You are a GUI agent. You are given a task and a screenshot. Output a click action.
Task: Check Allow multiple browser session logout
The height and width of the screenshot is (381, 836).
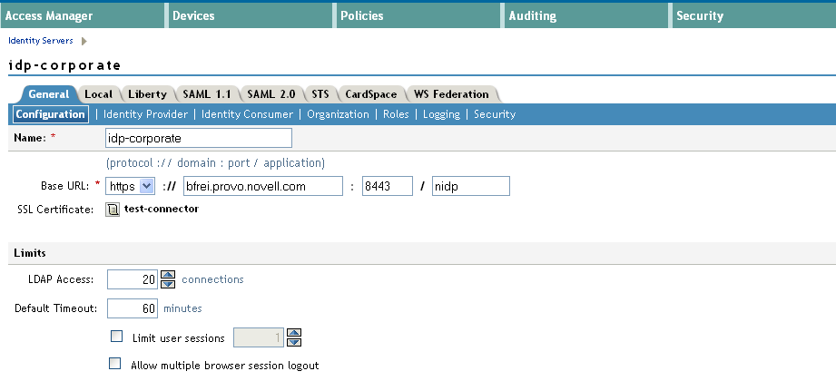[115, 364]
